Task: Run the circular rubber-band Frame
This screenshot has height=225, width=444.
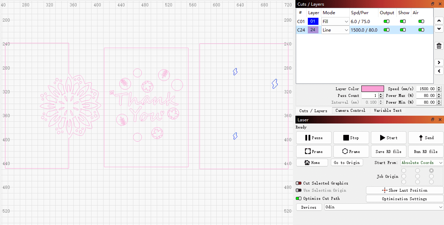Action: (351, 152)
